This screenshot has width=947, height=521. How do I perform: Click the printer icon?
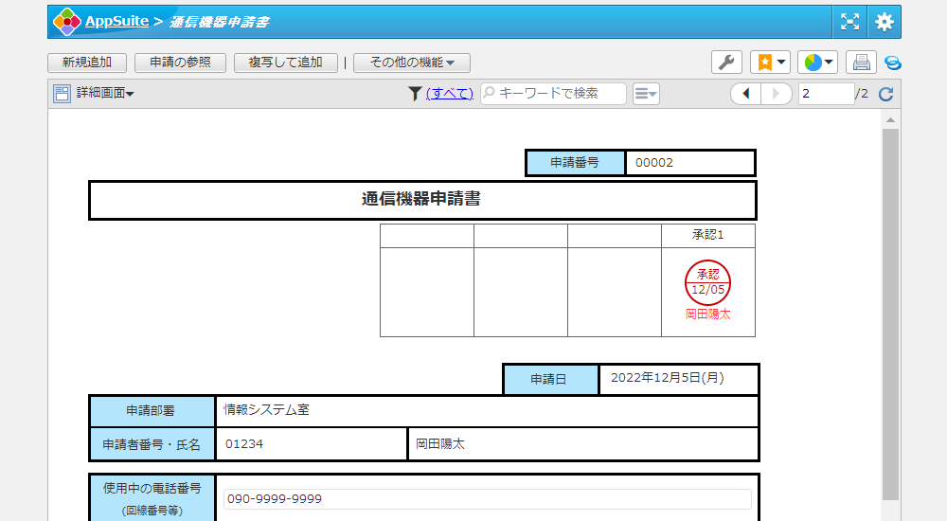861,63
